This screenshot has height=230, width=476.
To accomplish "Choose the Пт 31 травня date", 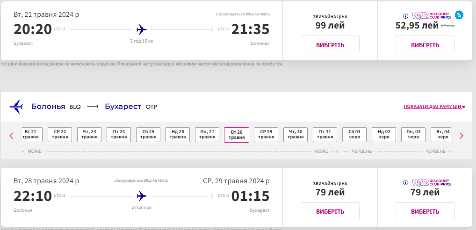I will click(x=325, y=135).
